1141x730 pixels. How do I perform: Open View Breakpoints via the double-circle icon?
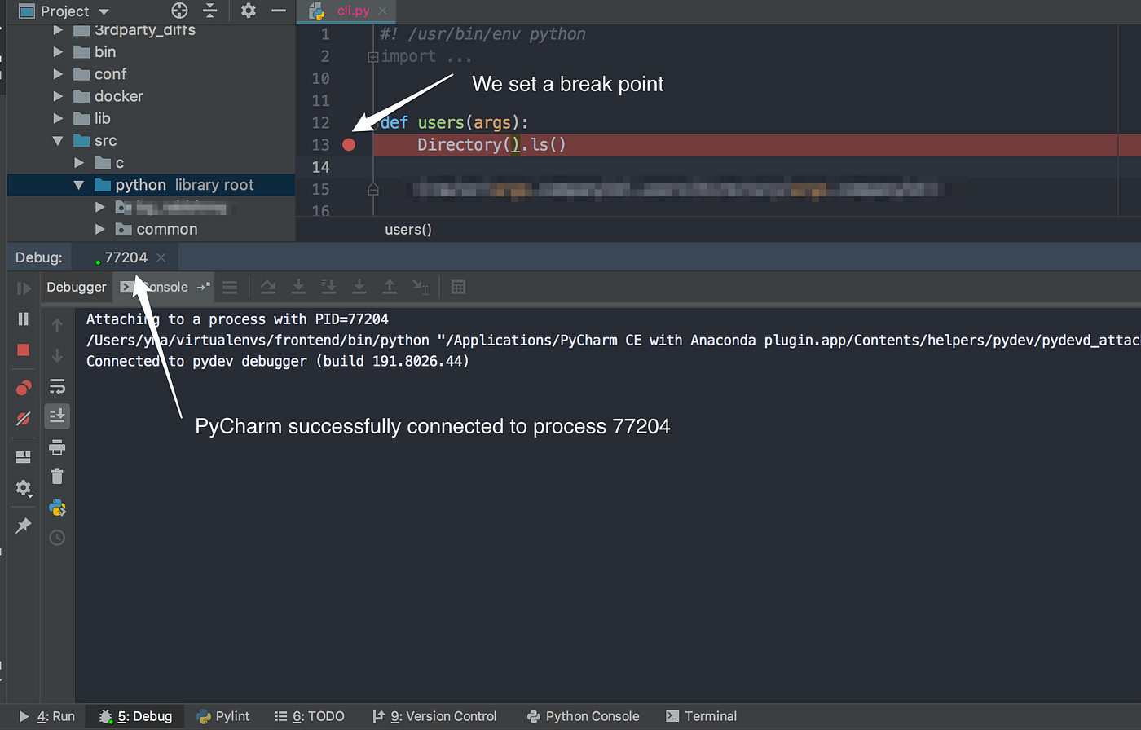pos(23,386)
